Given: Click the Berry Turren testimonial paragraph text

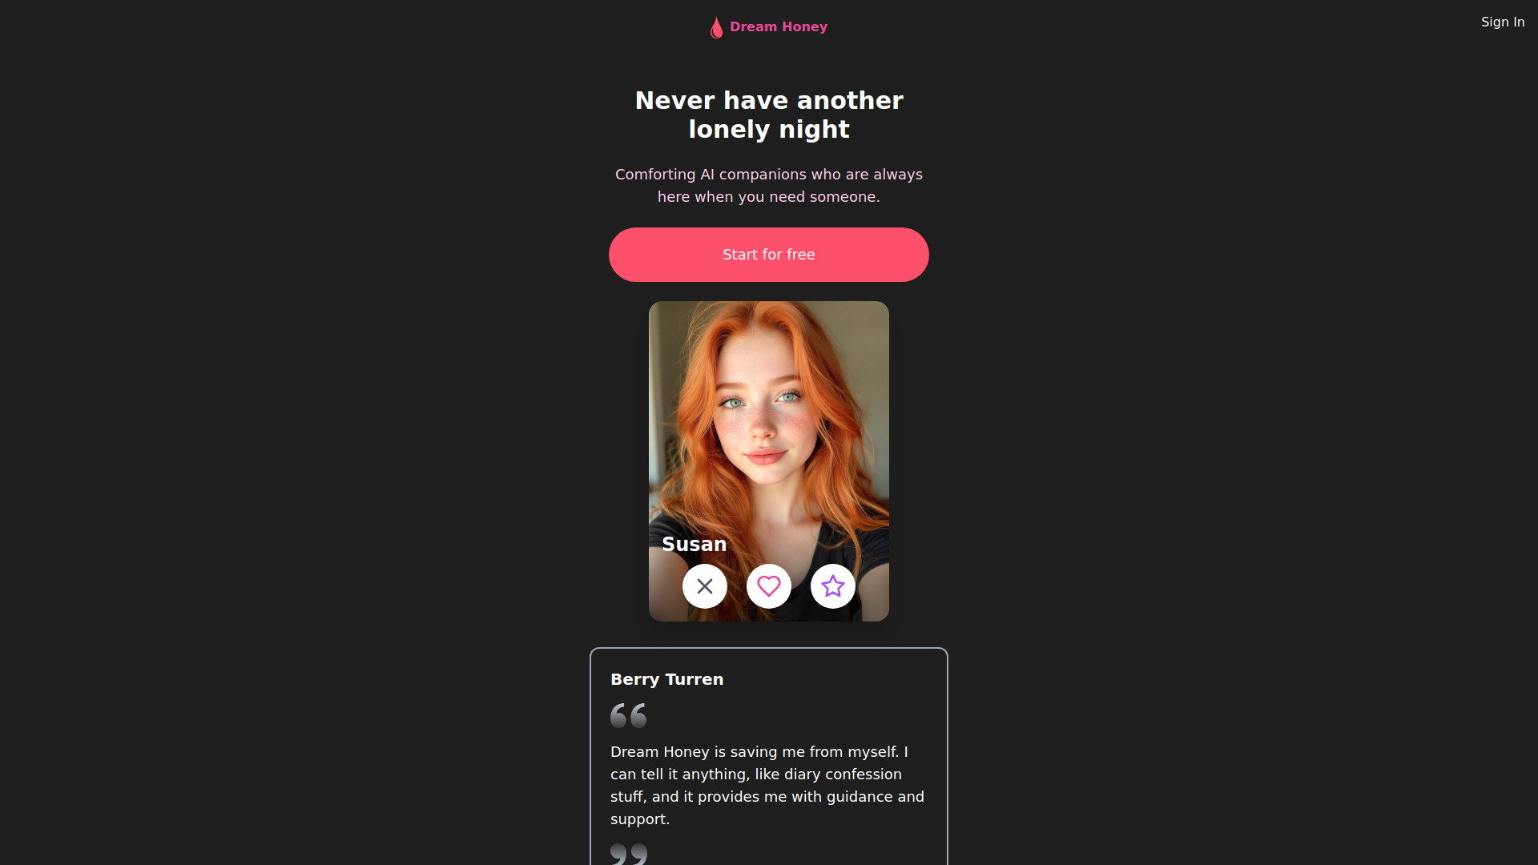Looking at the screenshot, I should [x=767, y=786].
